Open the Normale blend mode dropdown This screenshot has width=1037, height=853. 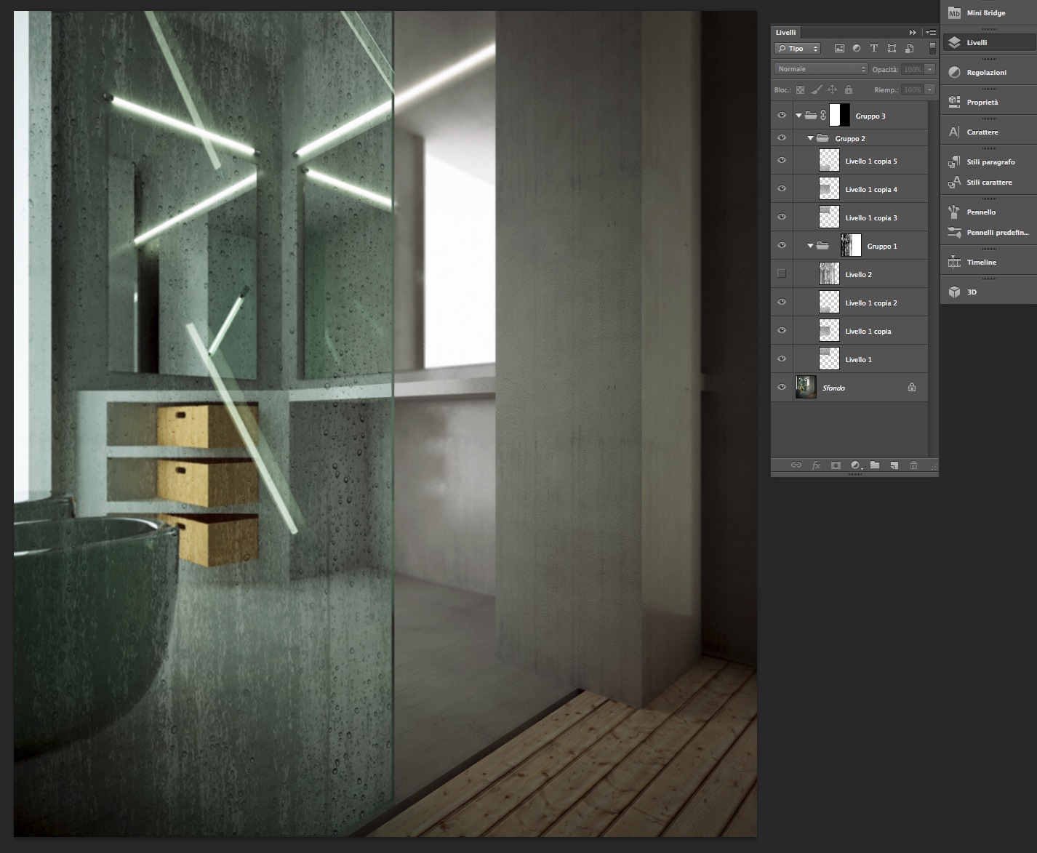(821, 69)
